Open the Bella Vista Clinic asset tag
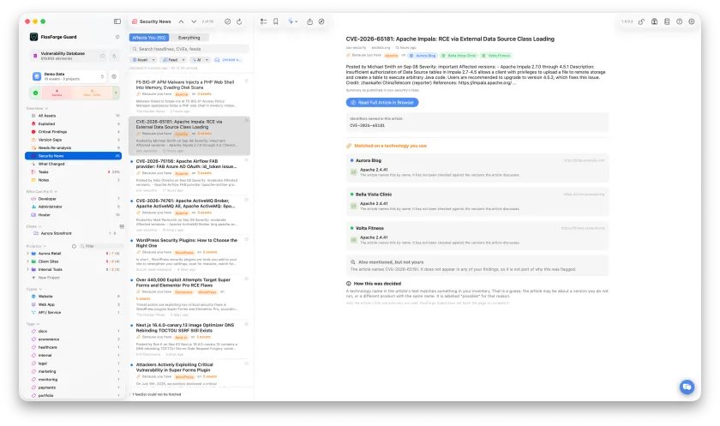The width and height of the screenshot is (720, 426). tap(459, 56)
